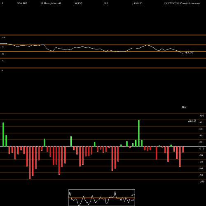Click the 43 label inside mini chart
Viewport: 206px width, 206px height.
click(133, 200)
